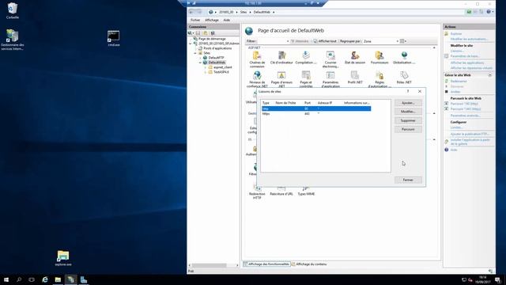Click the taskbar search icon

(19, 279)
